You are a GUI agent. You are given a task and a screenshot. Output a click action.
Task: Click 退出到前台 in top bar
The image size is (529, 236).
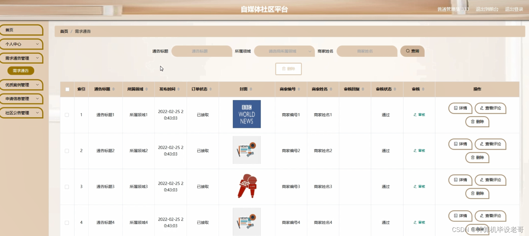487,9
